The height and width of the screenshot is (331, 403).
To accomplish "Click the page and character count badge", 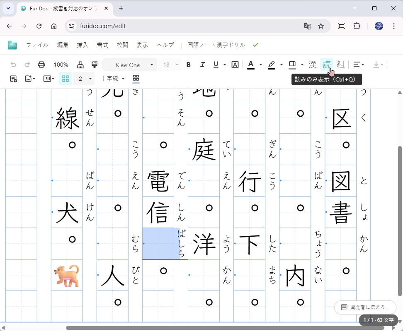I will point(378,320).
